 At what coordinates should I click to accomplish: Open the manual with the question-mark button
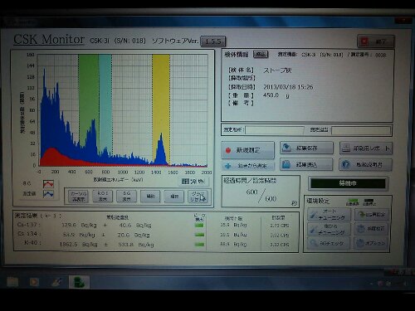(x=365, y=165)
